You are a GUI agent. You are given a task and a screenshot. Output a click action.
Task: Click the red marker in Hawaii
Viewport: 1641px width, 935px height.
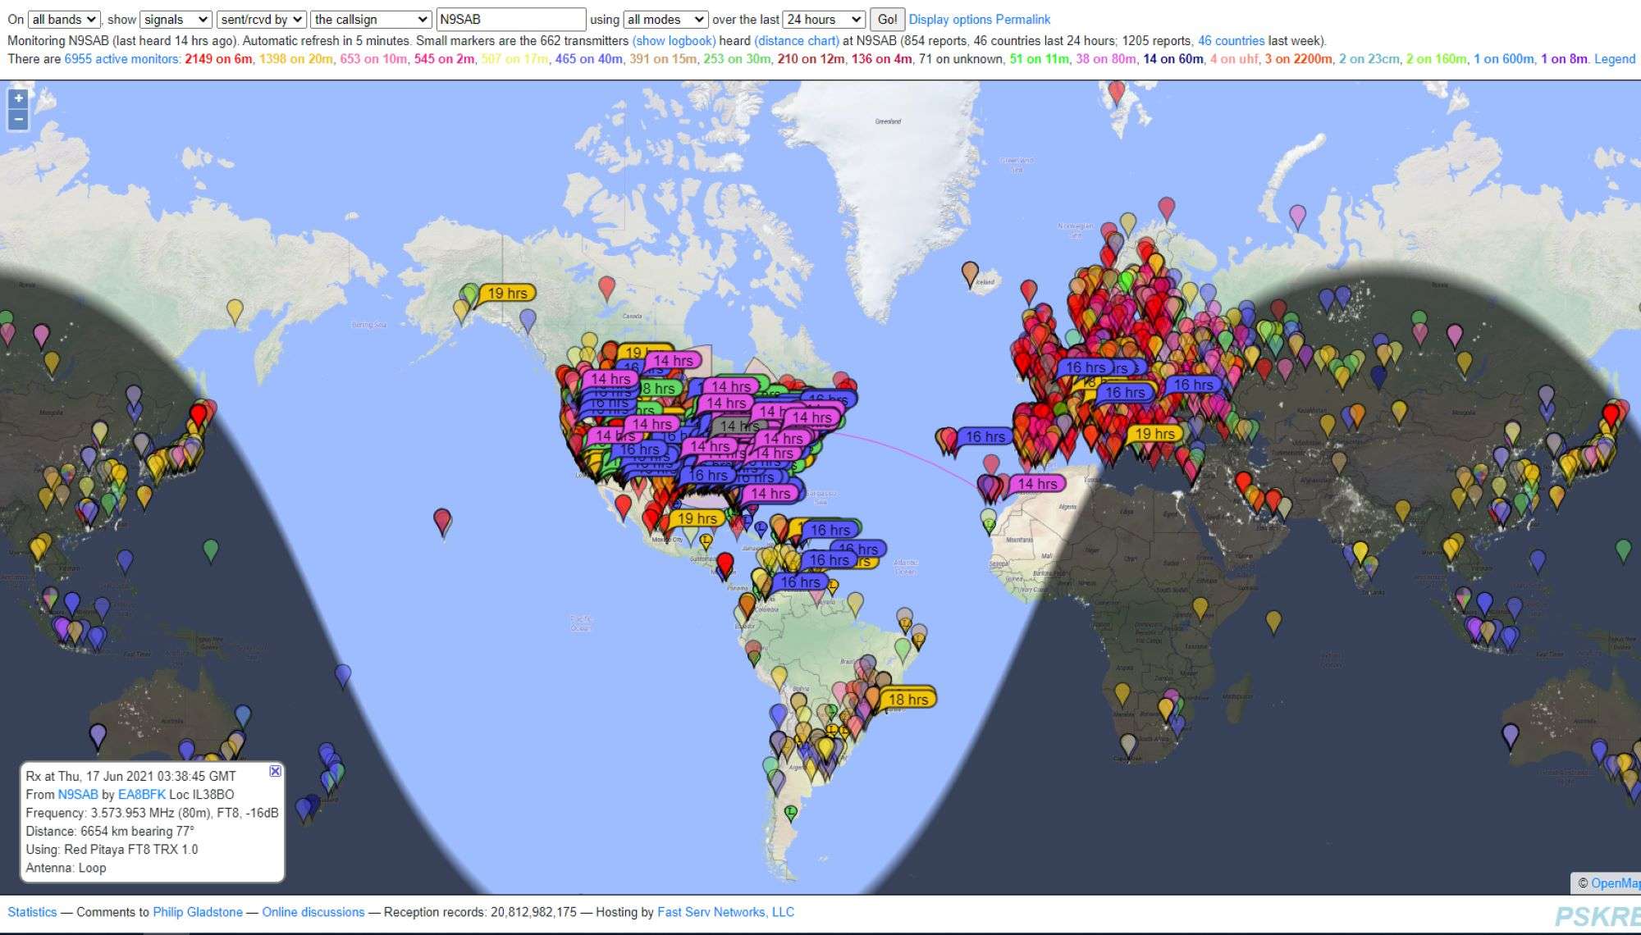click(442, 522)
